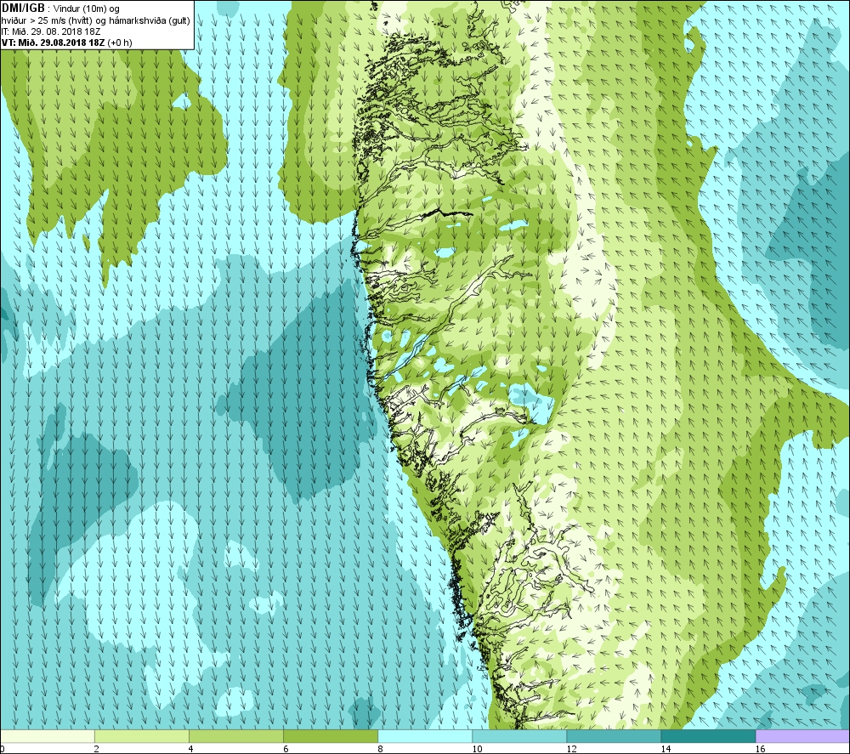
Task: Select the 6–8 m/s dark green scale swatch
Action: point(330,736)
